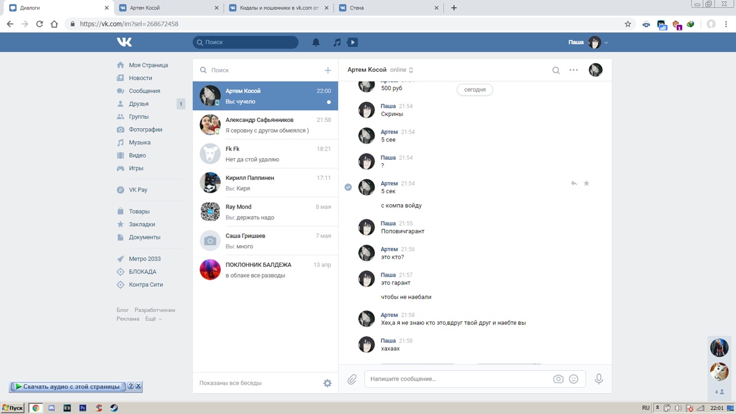Open the notifications bell icon

tap(316, 42)
